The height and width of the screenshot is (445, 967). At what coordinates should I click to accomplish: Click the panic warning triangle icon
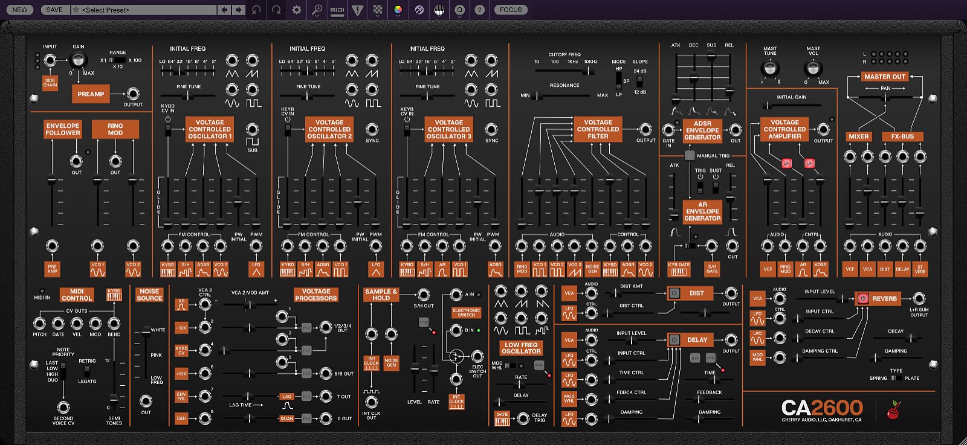(358, 10)
